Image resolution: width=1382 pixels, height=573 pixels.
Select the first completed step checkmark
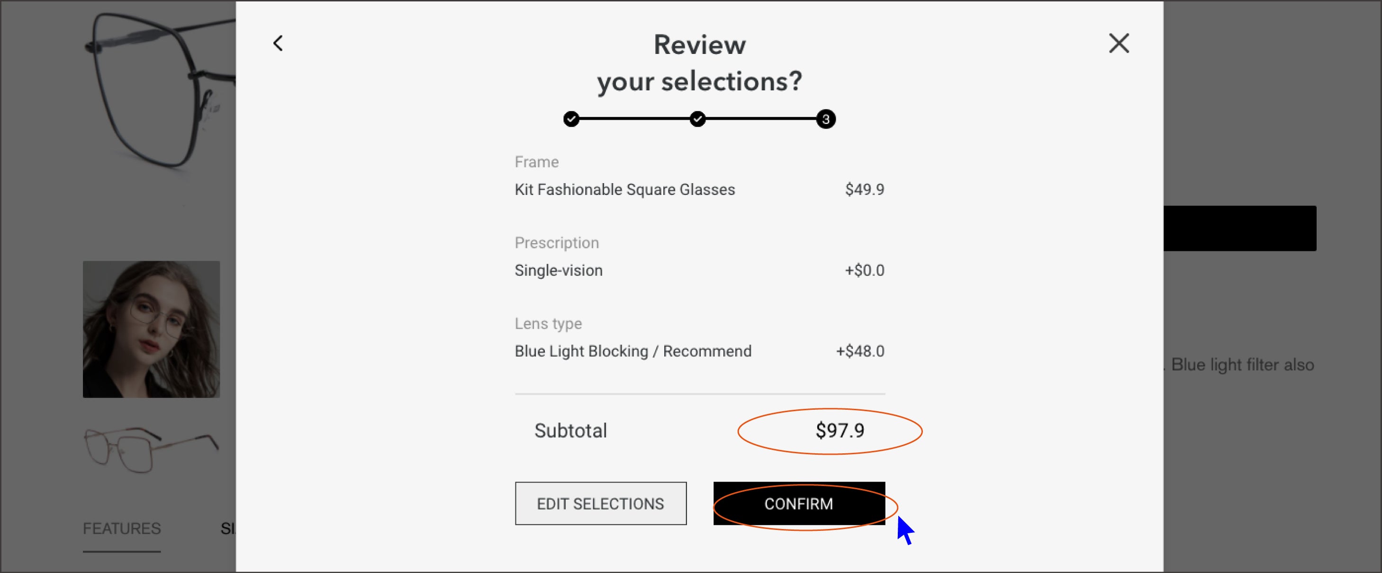pos(571,118)
